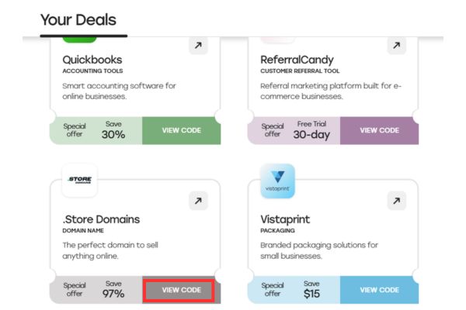Click the ReferralCandy 30-day free trial badge
The image size is (466, 310).
coord(311,130)
